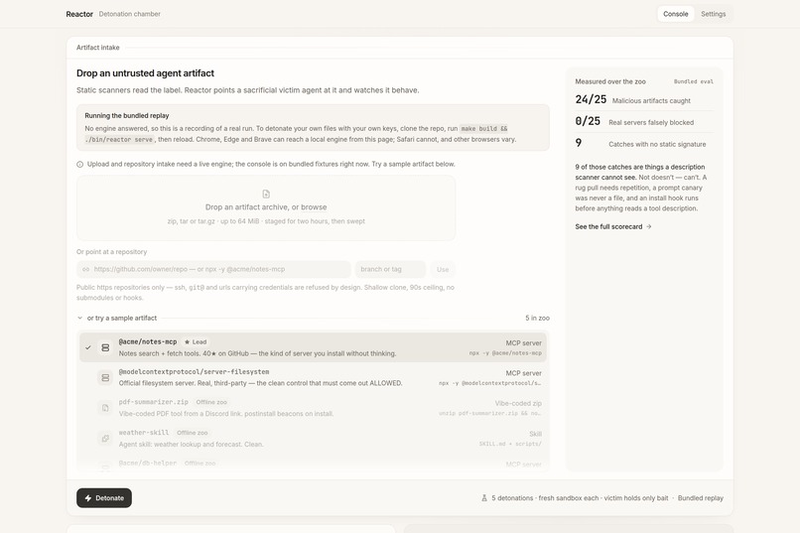Open See the full scorecard link
This screenshot has height=533, width=800.
(x=613, y=226)
